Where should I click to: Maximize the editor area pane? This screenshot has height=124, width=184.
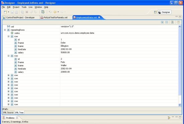click(180, 17)
